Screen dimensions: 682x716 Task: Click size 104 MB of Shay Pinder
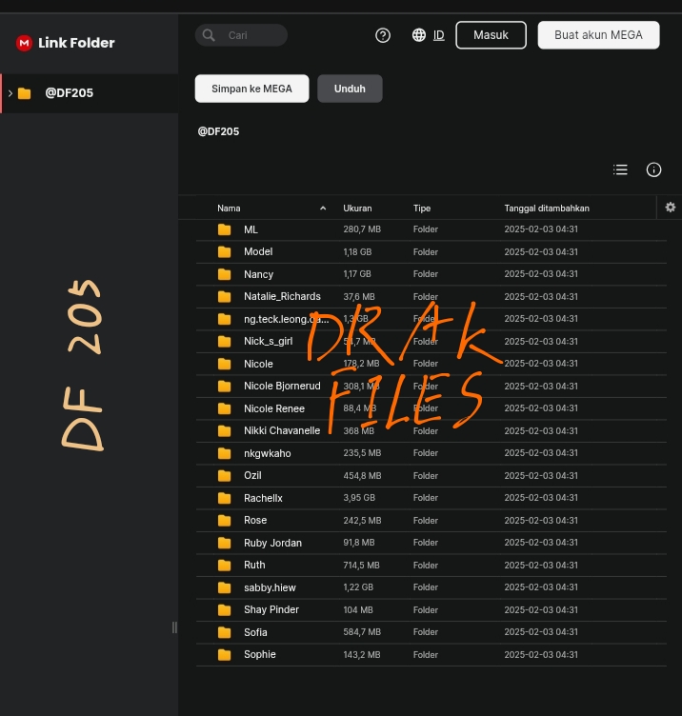point(358,609)
